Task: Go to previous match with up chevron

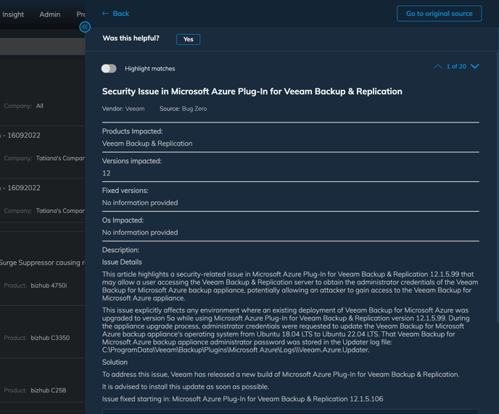Action: (x=438, y=67)
